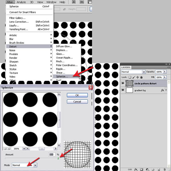Open the Spherize Mode dropdown
This screenshot has height=171, width=171.
[x=35, y=165]
